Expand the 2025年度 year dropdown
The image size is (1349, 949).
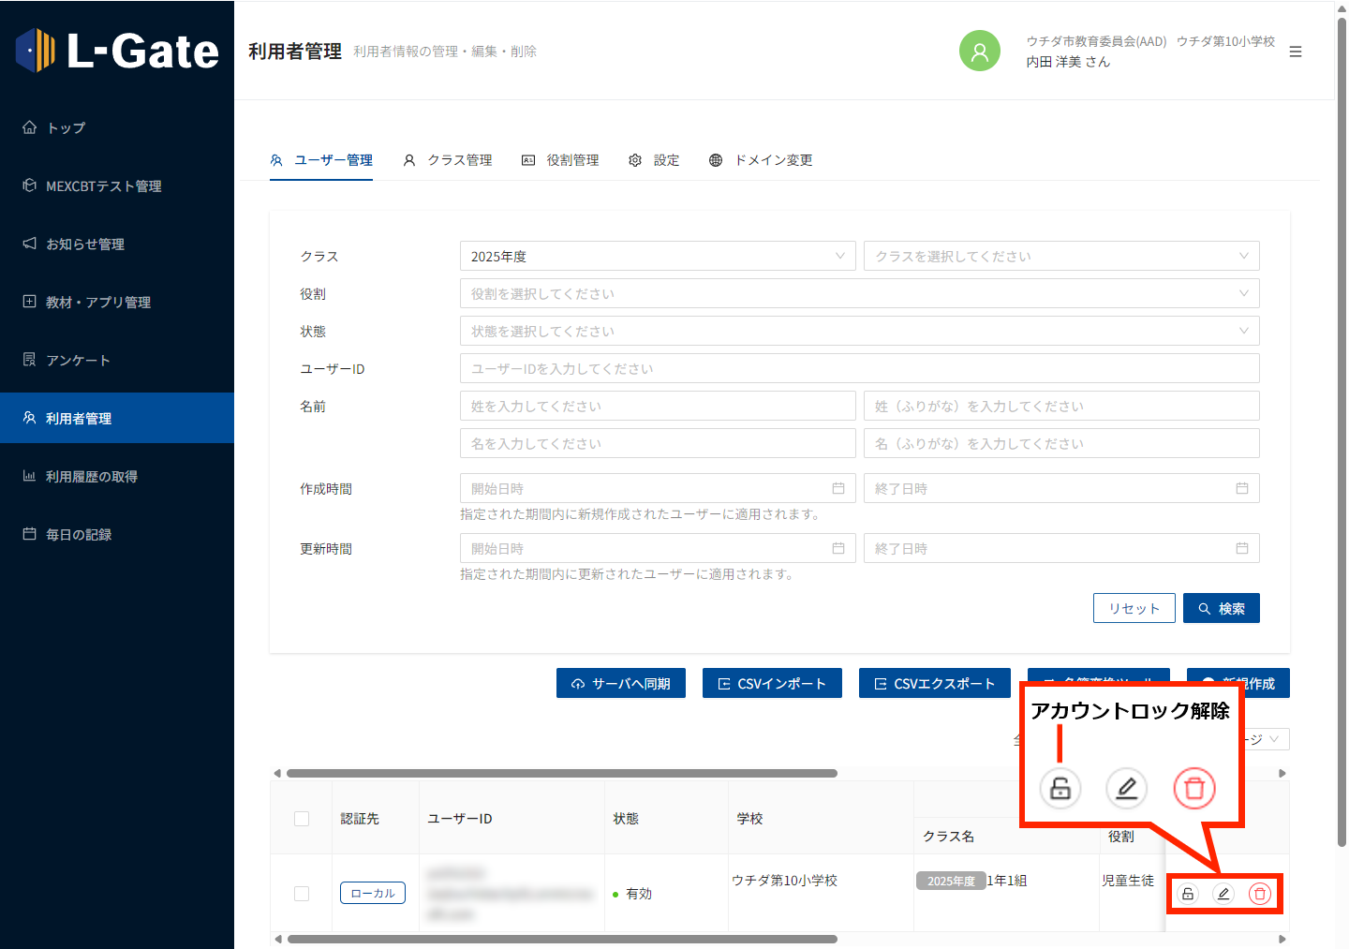657,256
